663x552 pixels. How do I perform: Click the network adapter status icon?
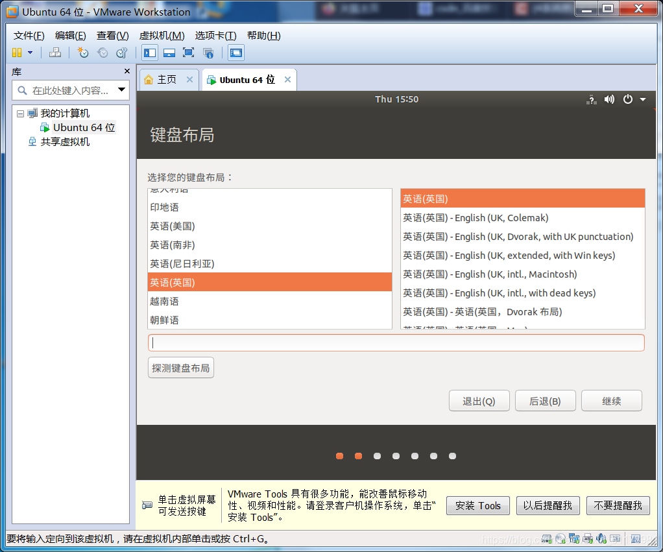click(x=574, y=538)
